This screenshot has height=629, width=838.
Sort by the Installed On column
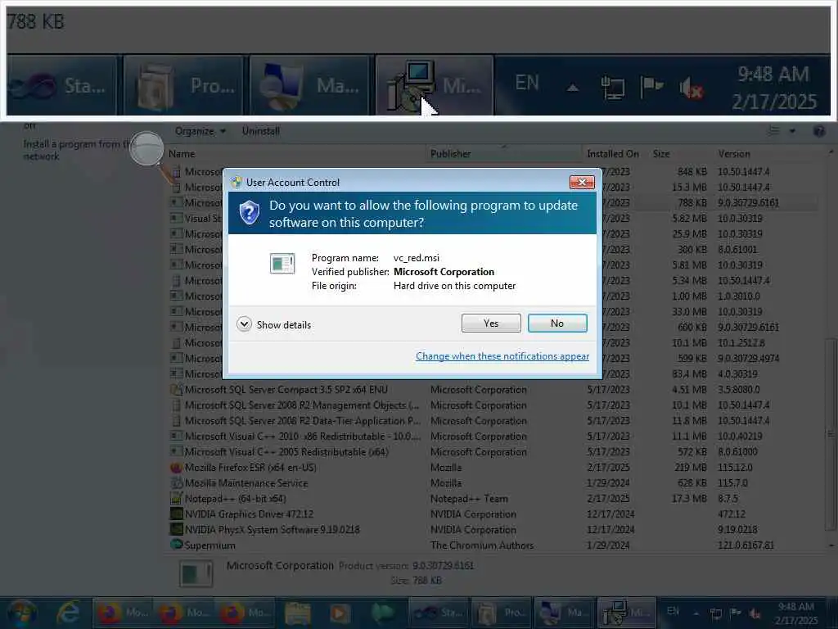612,154
